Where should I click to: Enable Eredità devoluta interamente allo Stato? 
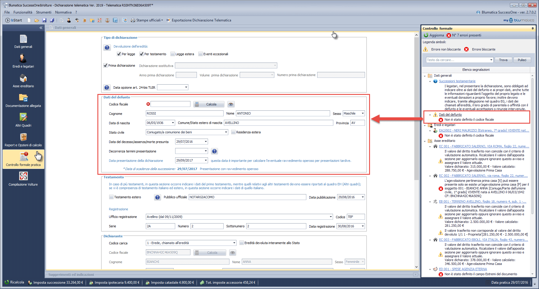241,243
